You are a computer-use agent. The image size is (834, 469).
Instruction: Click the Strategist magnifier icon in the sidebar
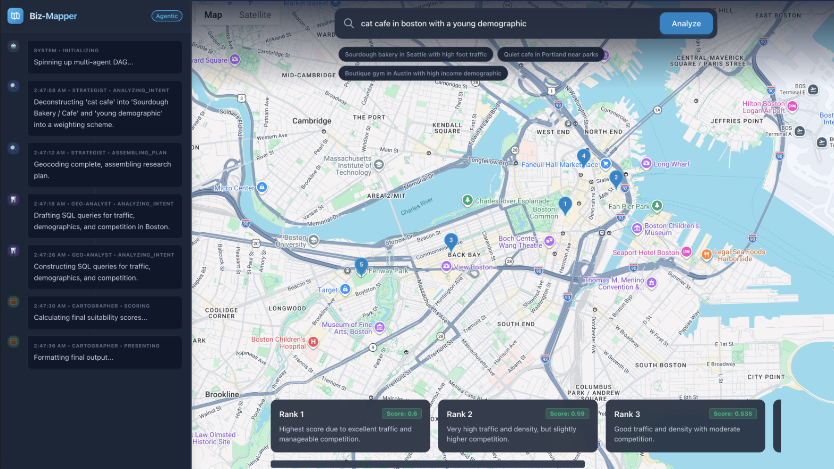coord(13,86)
